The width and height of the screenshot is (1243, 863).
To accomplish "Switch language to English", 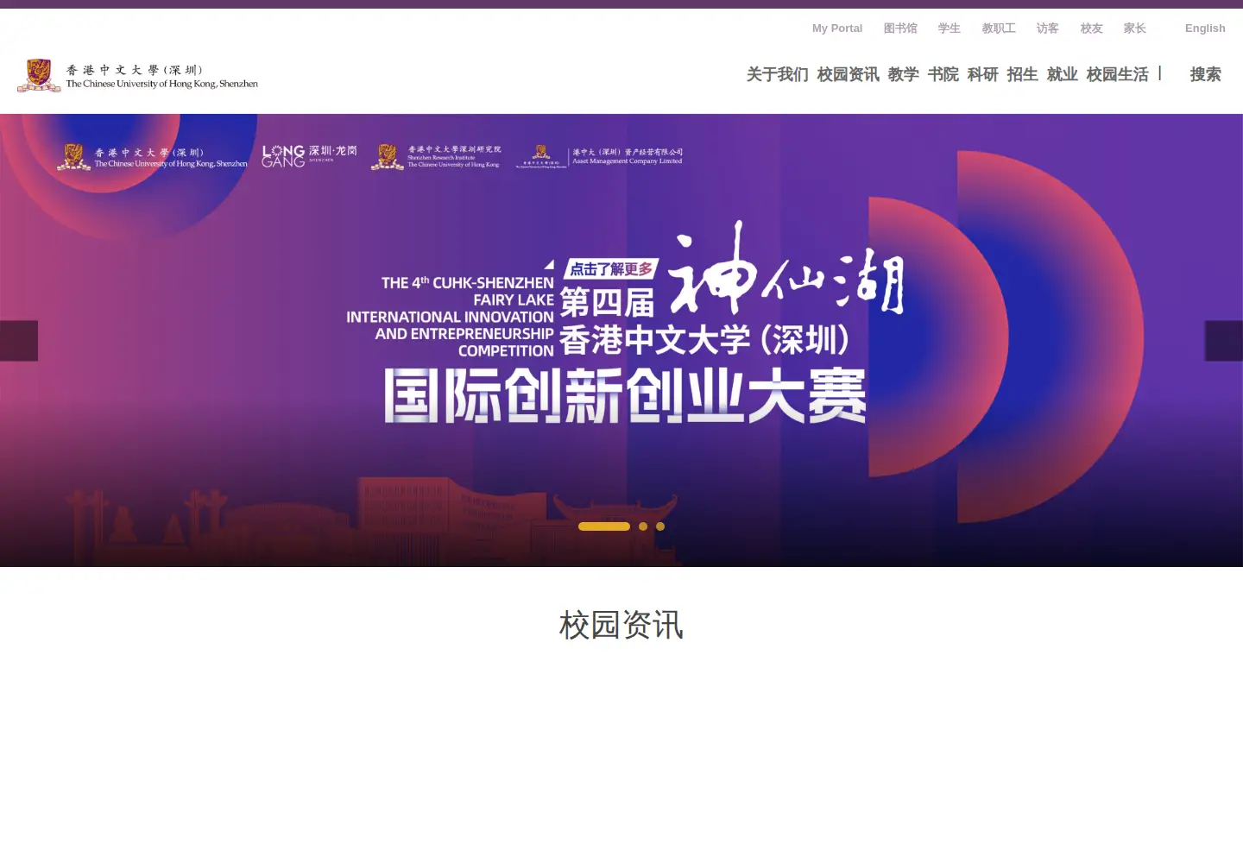I will point(1205,28).
